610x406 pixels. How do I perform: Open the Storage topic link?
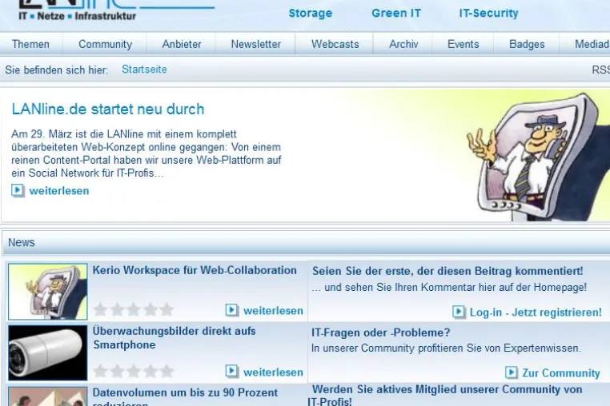(x=311, y=14)
